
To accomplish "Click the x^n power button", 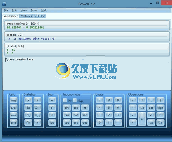I will coord(151,115).
